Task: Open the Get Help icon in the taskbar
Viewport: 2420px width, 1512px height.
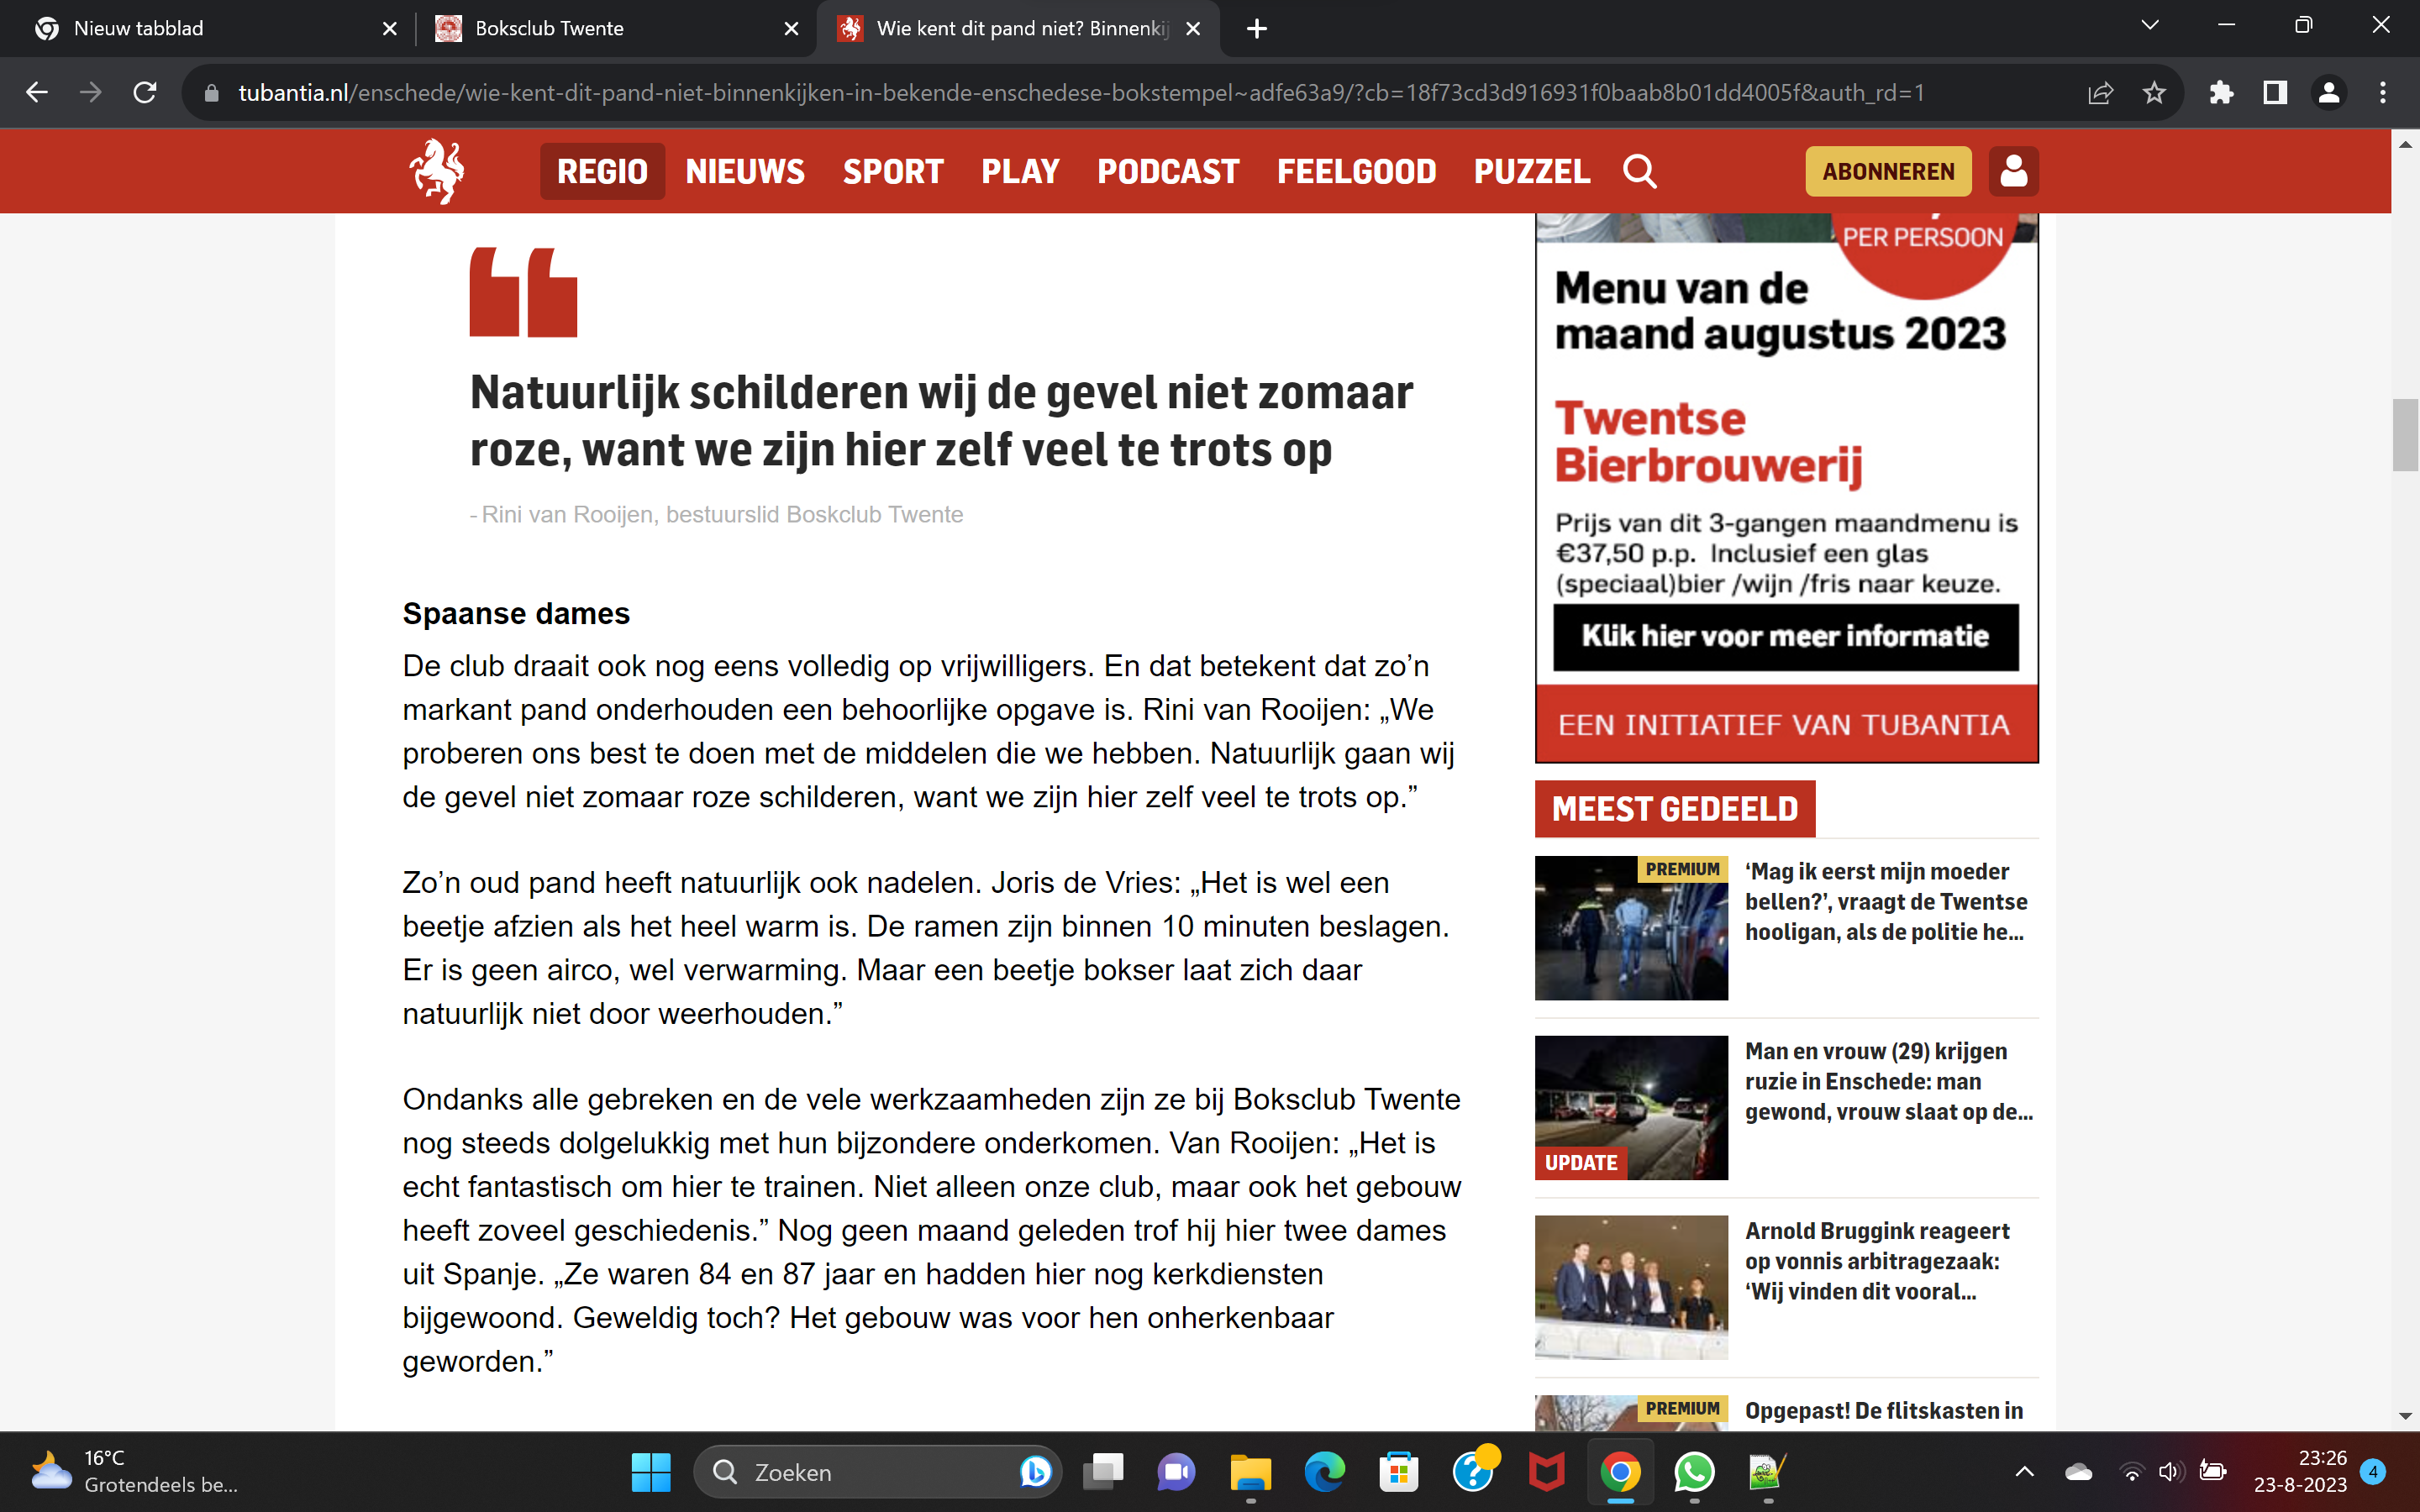Action: coord(1473,1472)
